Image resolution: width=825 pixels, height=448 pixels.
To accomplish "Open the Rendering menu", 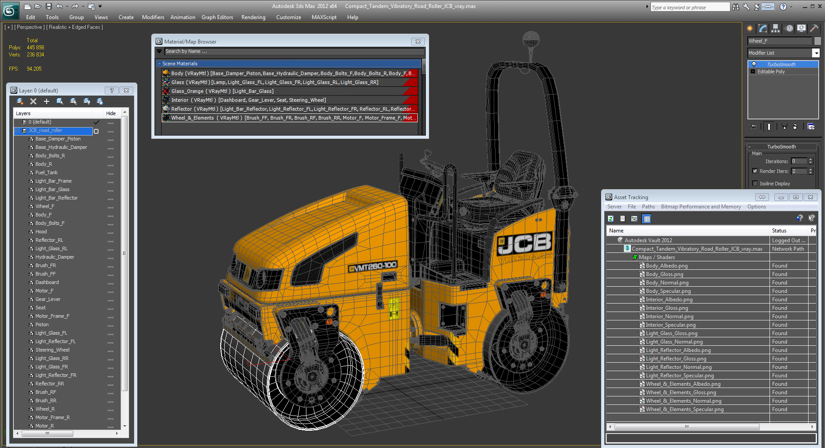I will tap(253, 17).
